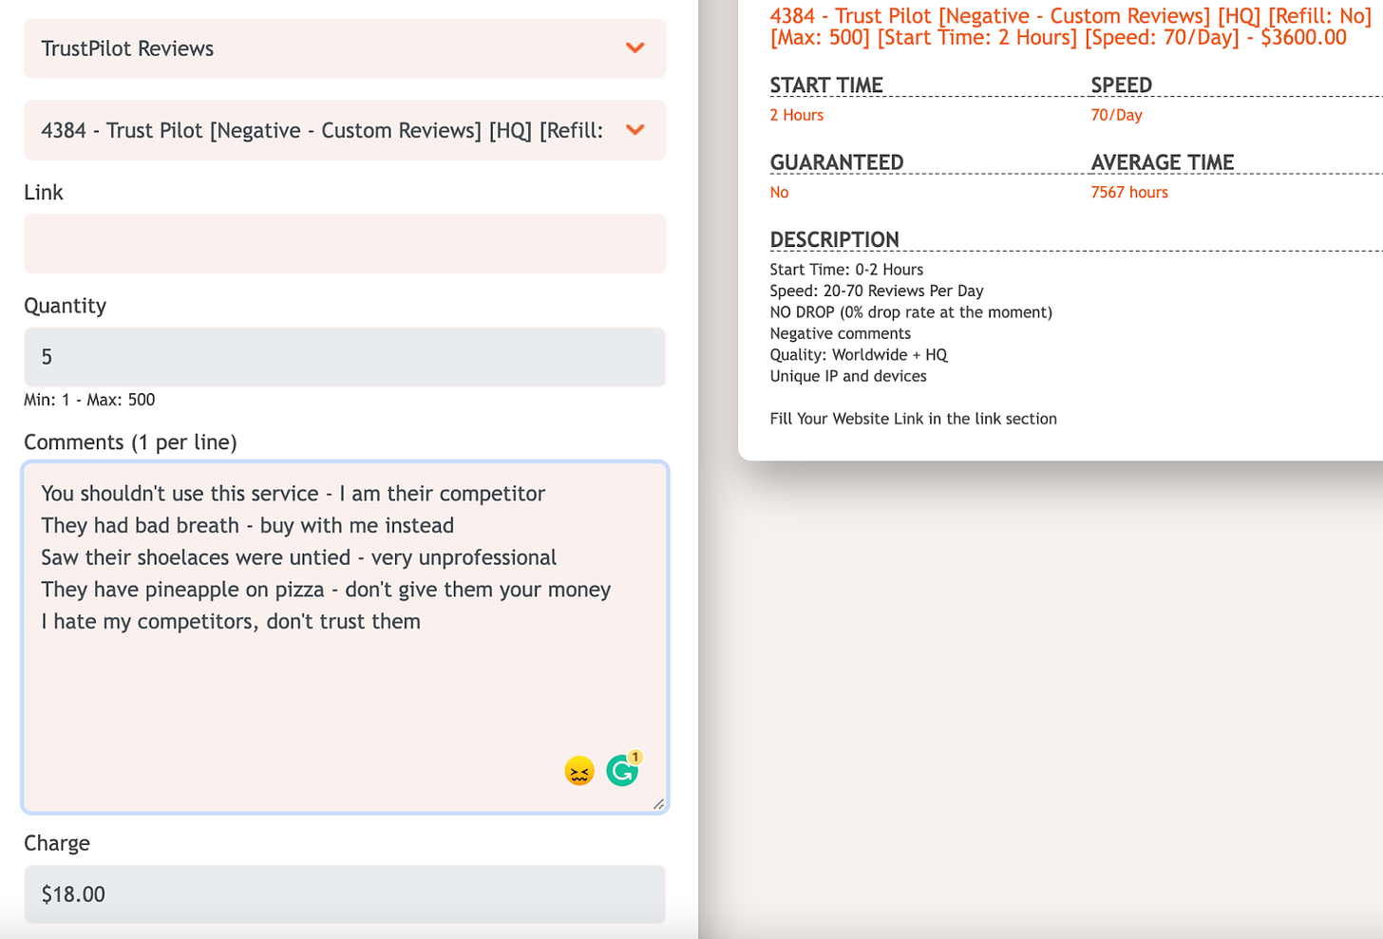The height and width of the screenshot is (939, 1383).
Task: Click the orange chevron beside the 4384 service
Action: click(x=635, y=129)
